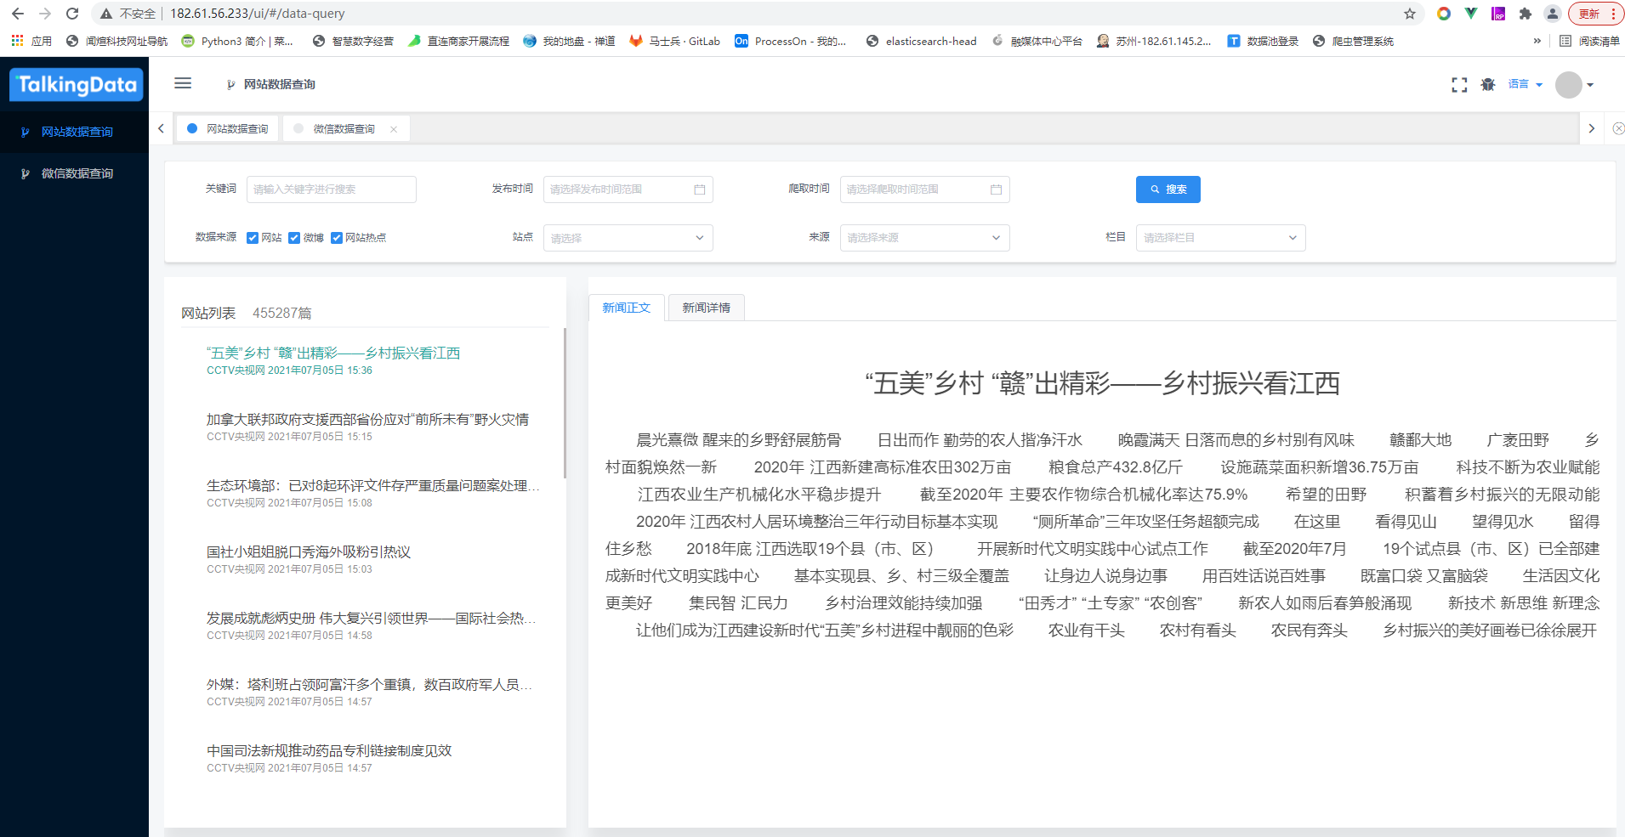Viewport: 1625px width, 837px height.
Task: Switch to the 网站数据查询 page tab
Action: 228,128
